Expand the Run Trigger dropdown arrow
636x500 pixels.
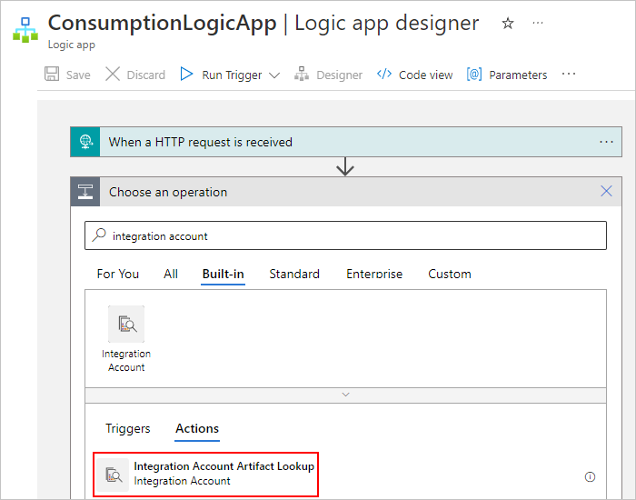[x=274, y=75]
